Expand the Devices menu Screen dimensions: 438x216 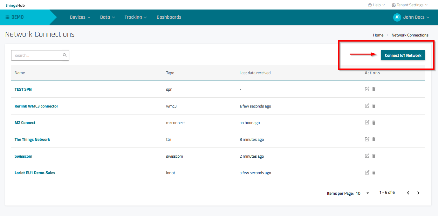pos(80,17)
